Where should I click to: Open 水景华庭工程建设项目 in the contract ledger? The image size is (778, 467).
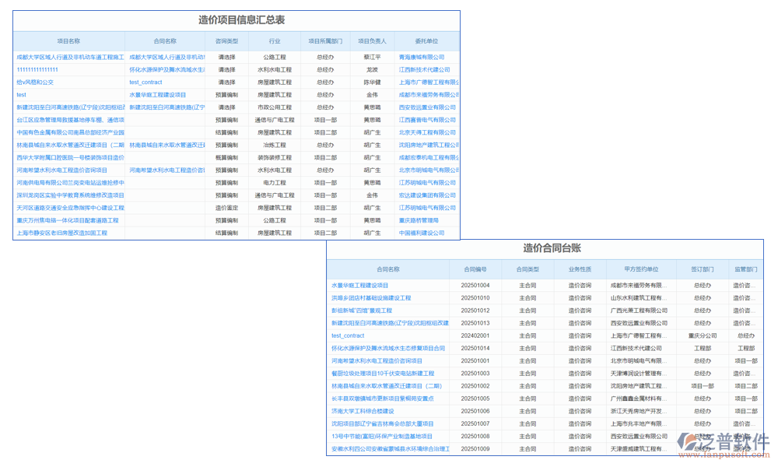(359, 286)
